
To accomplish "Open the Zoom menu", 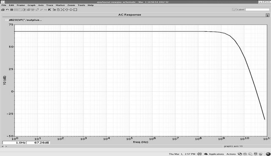I will click(x=71, y=5).
